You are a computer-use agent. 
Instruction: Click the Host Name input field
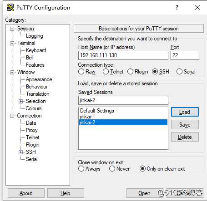[123, 55]
